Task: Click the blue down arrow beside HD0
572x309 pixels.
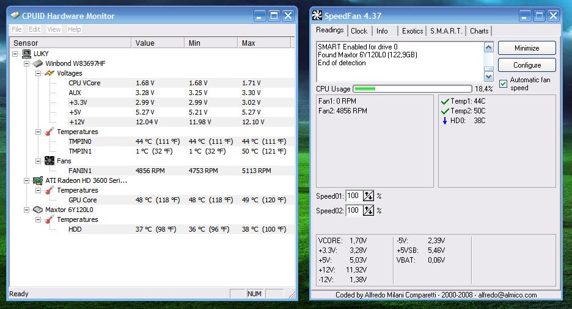Action: tap(445, 121)
